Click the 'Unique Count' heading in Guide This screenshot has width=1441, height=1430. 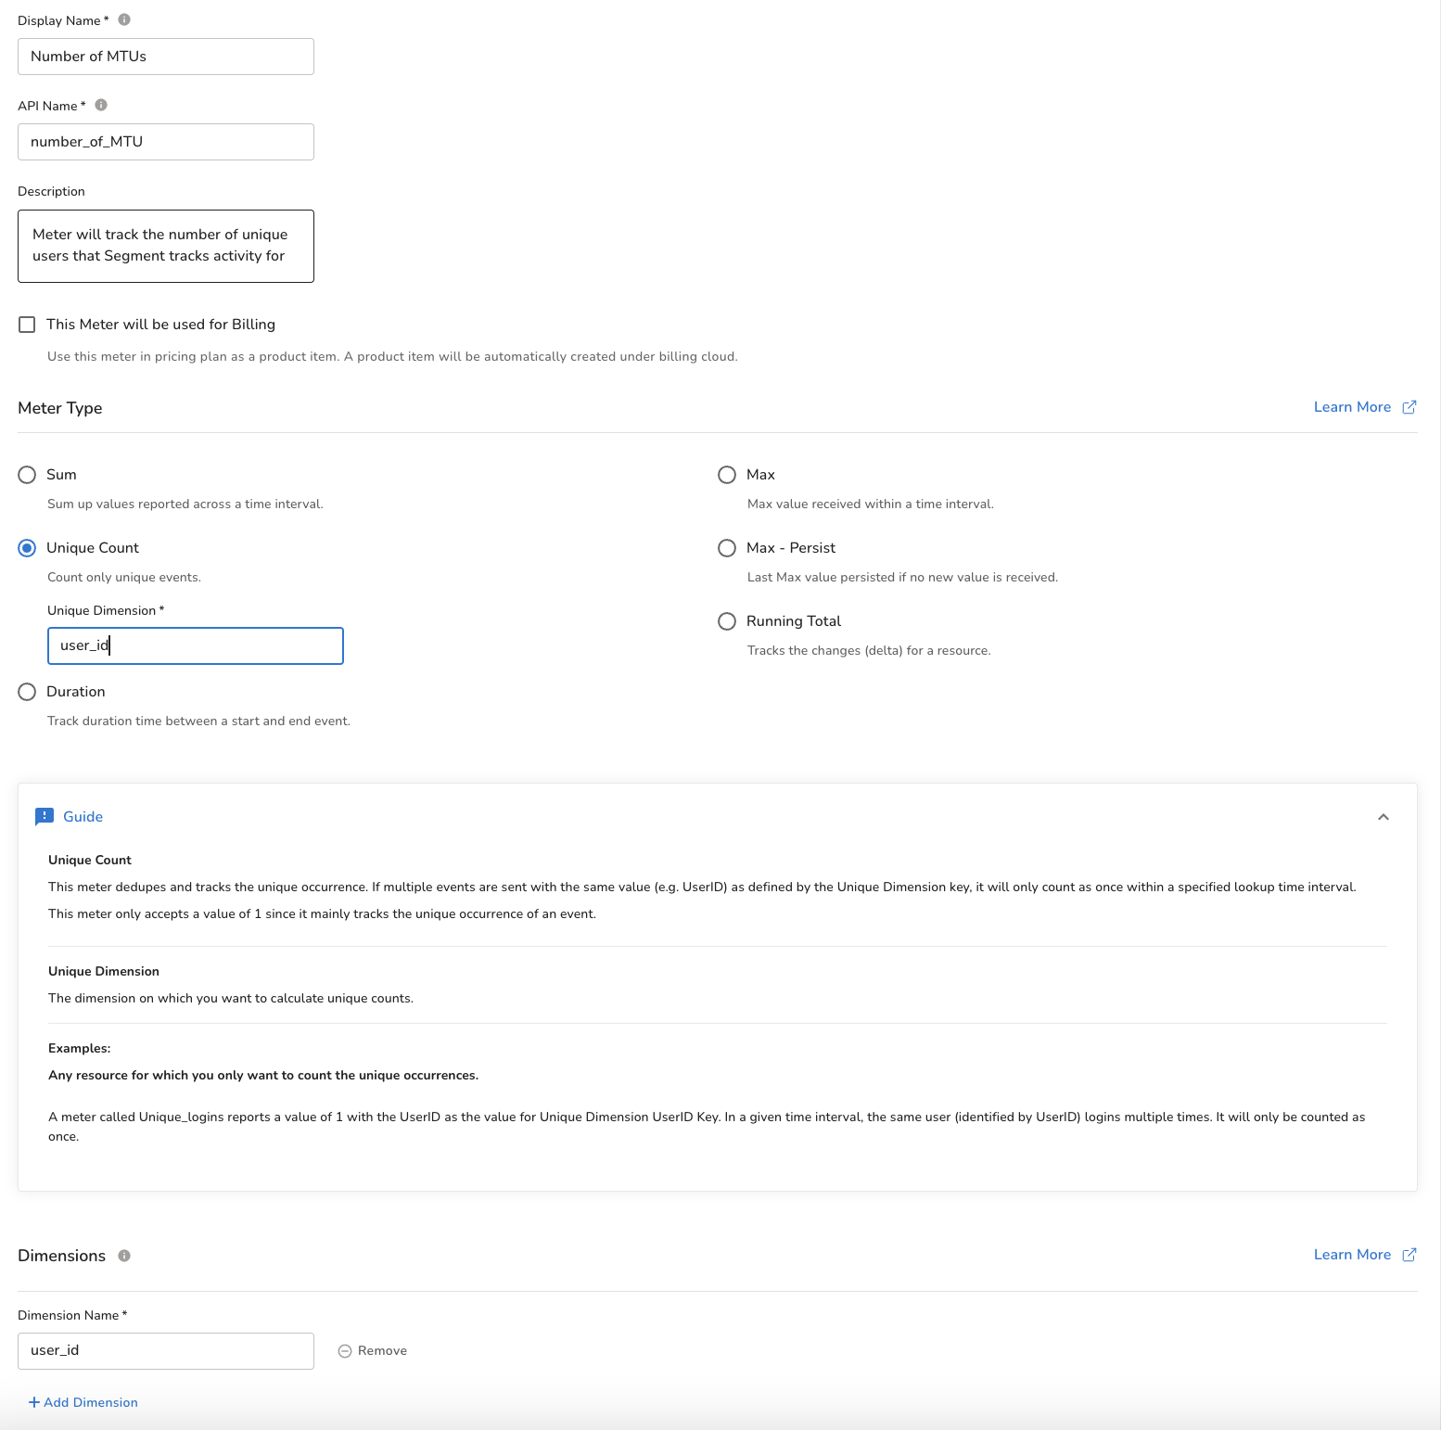click(x=90, y=860)
